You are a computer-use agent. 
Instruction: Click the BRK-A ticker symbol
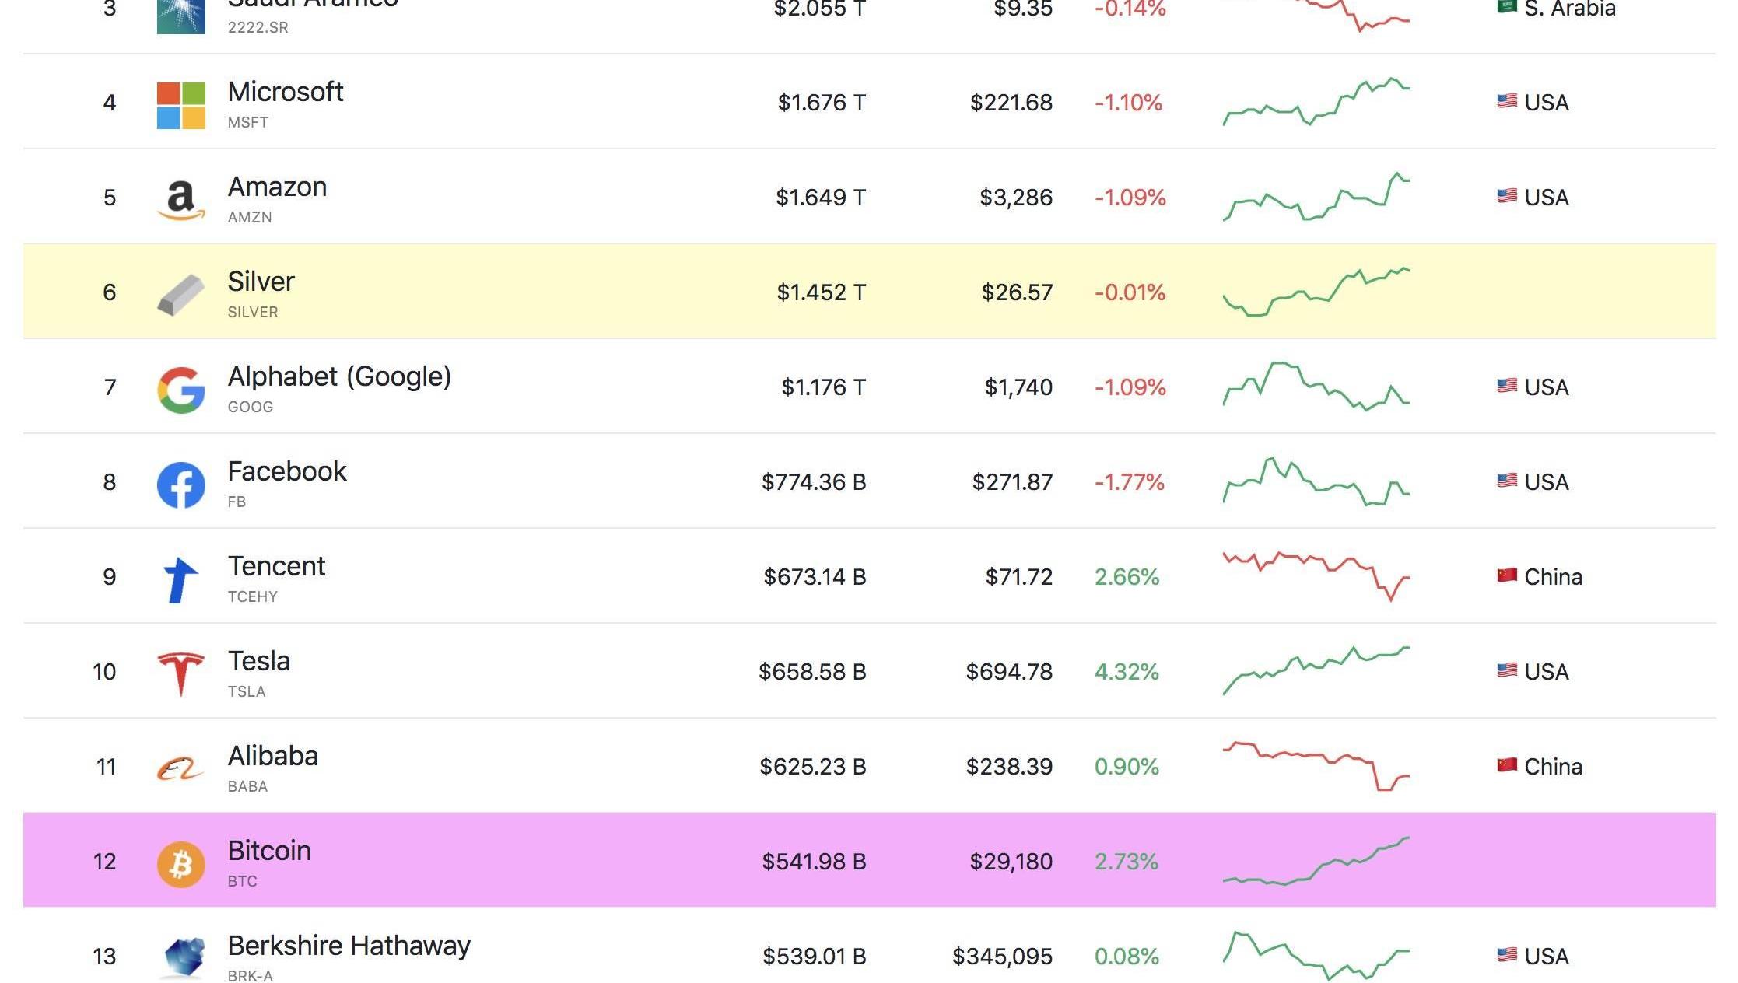(250, 976)
